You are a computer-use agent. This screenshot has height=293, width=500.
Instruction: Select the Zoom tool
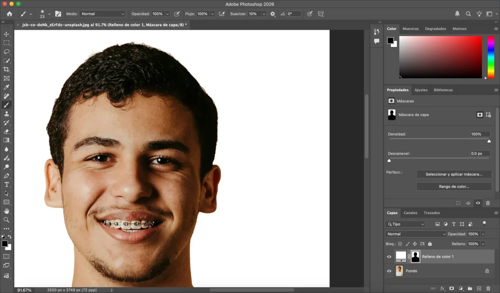click(6, 220)
